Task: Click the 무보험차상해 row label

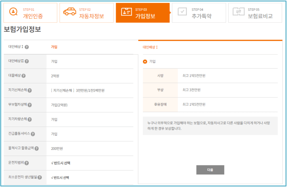Action: point(18,104)
